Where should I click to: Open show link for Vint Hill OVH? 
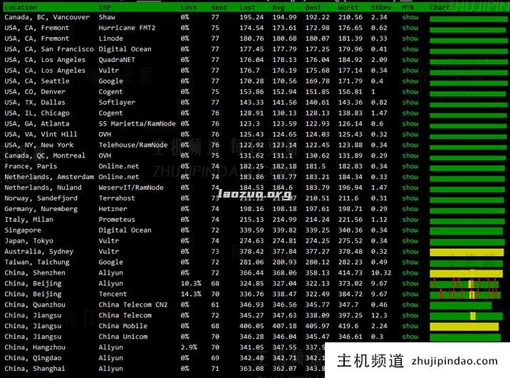coord(410,135)
